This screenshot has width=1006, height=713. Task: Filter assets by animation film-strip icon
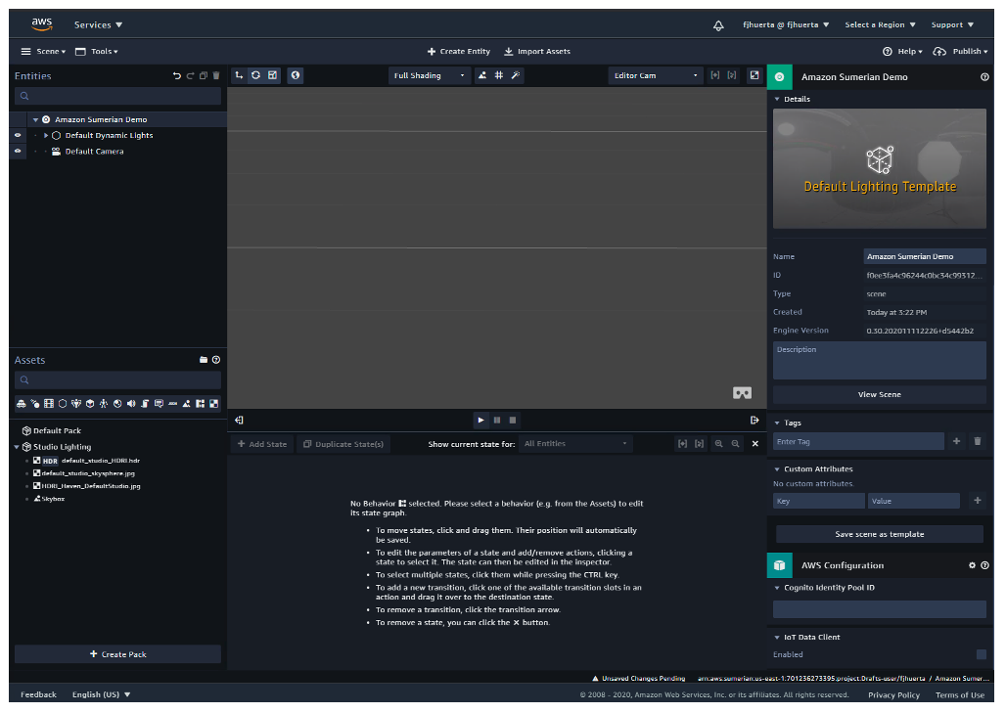coord(49,403)
